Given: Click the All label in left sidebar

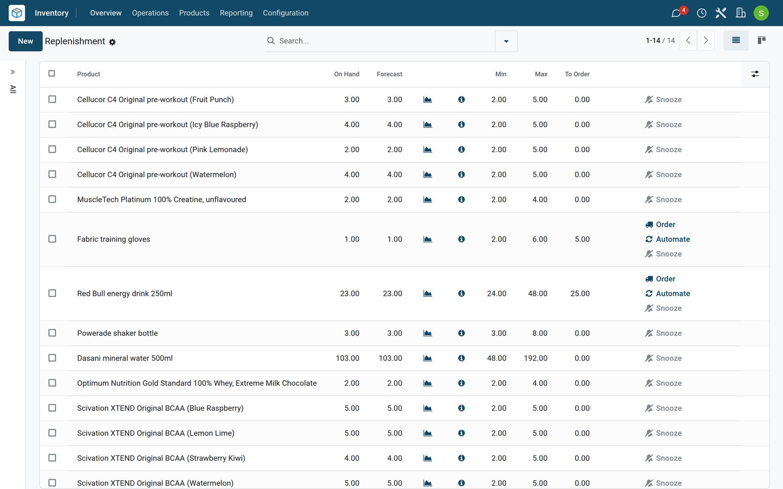Looking at the screenshot, I should point(13,89).
